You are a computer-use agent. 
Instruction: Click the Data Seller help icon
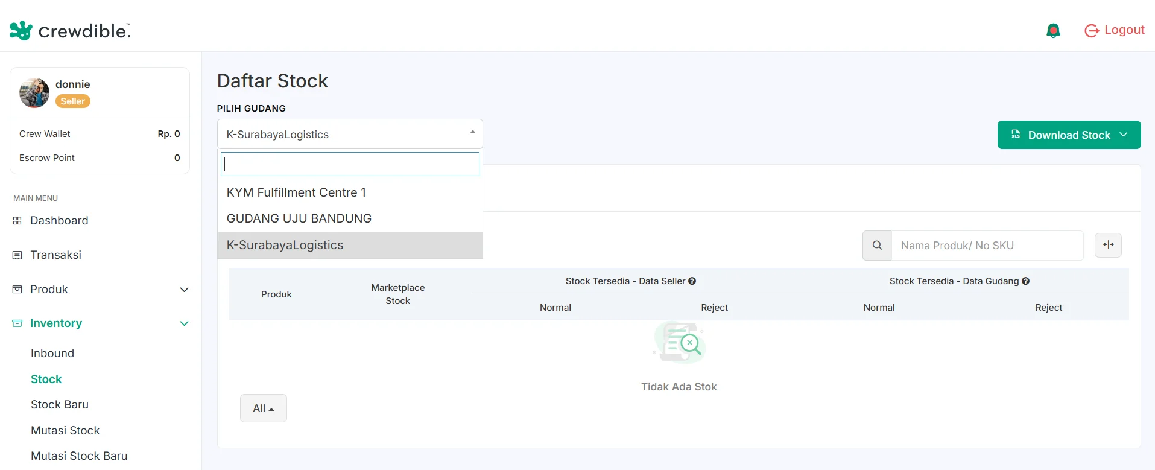click(x=692, y=281)
